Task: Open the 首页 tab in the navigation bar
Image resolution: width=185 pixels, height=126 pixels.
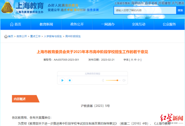Action: click(16, 24)
